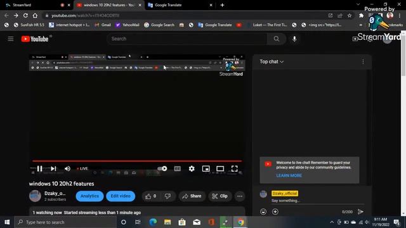406x228 pixels.
Task: Enable theater mode
Action: [220, 168]
